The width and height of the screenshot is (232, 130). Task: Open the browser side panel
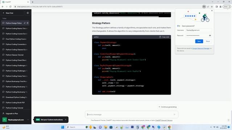216,6
